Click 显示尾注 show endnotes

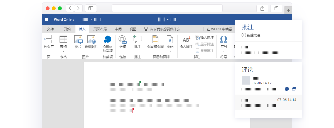pos(204,51)
